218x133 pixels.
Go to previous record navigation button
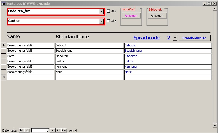27,130
